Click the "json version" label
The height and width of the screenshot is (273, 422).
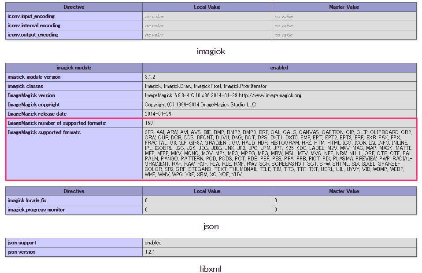22,252
